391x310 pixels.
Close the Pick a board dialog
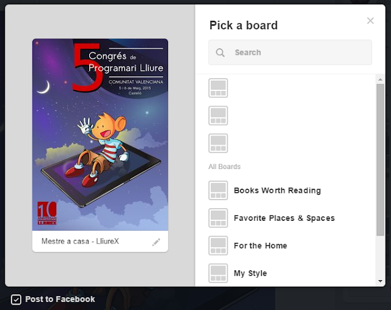pos(370,21)
